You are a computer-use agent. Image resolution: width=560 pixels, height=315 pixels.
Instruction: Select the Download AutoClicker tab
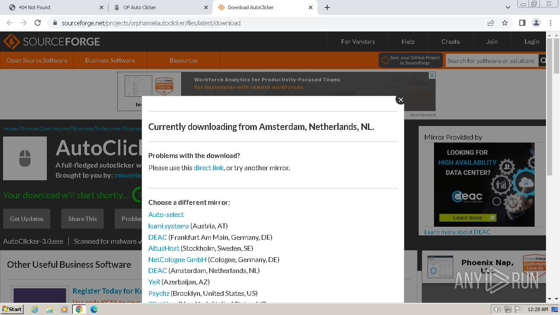tap(264, 7)
